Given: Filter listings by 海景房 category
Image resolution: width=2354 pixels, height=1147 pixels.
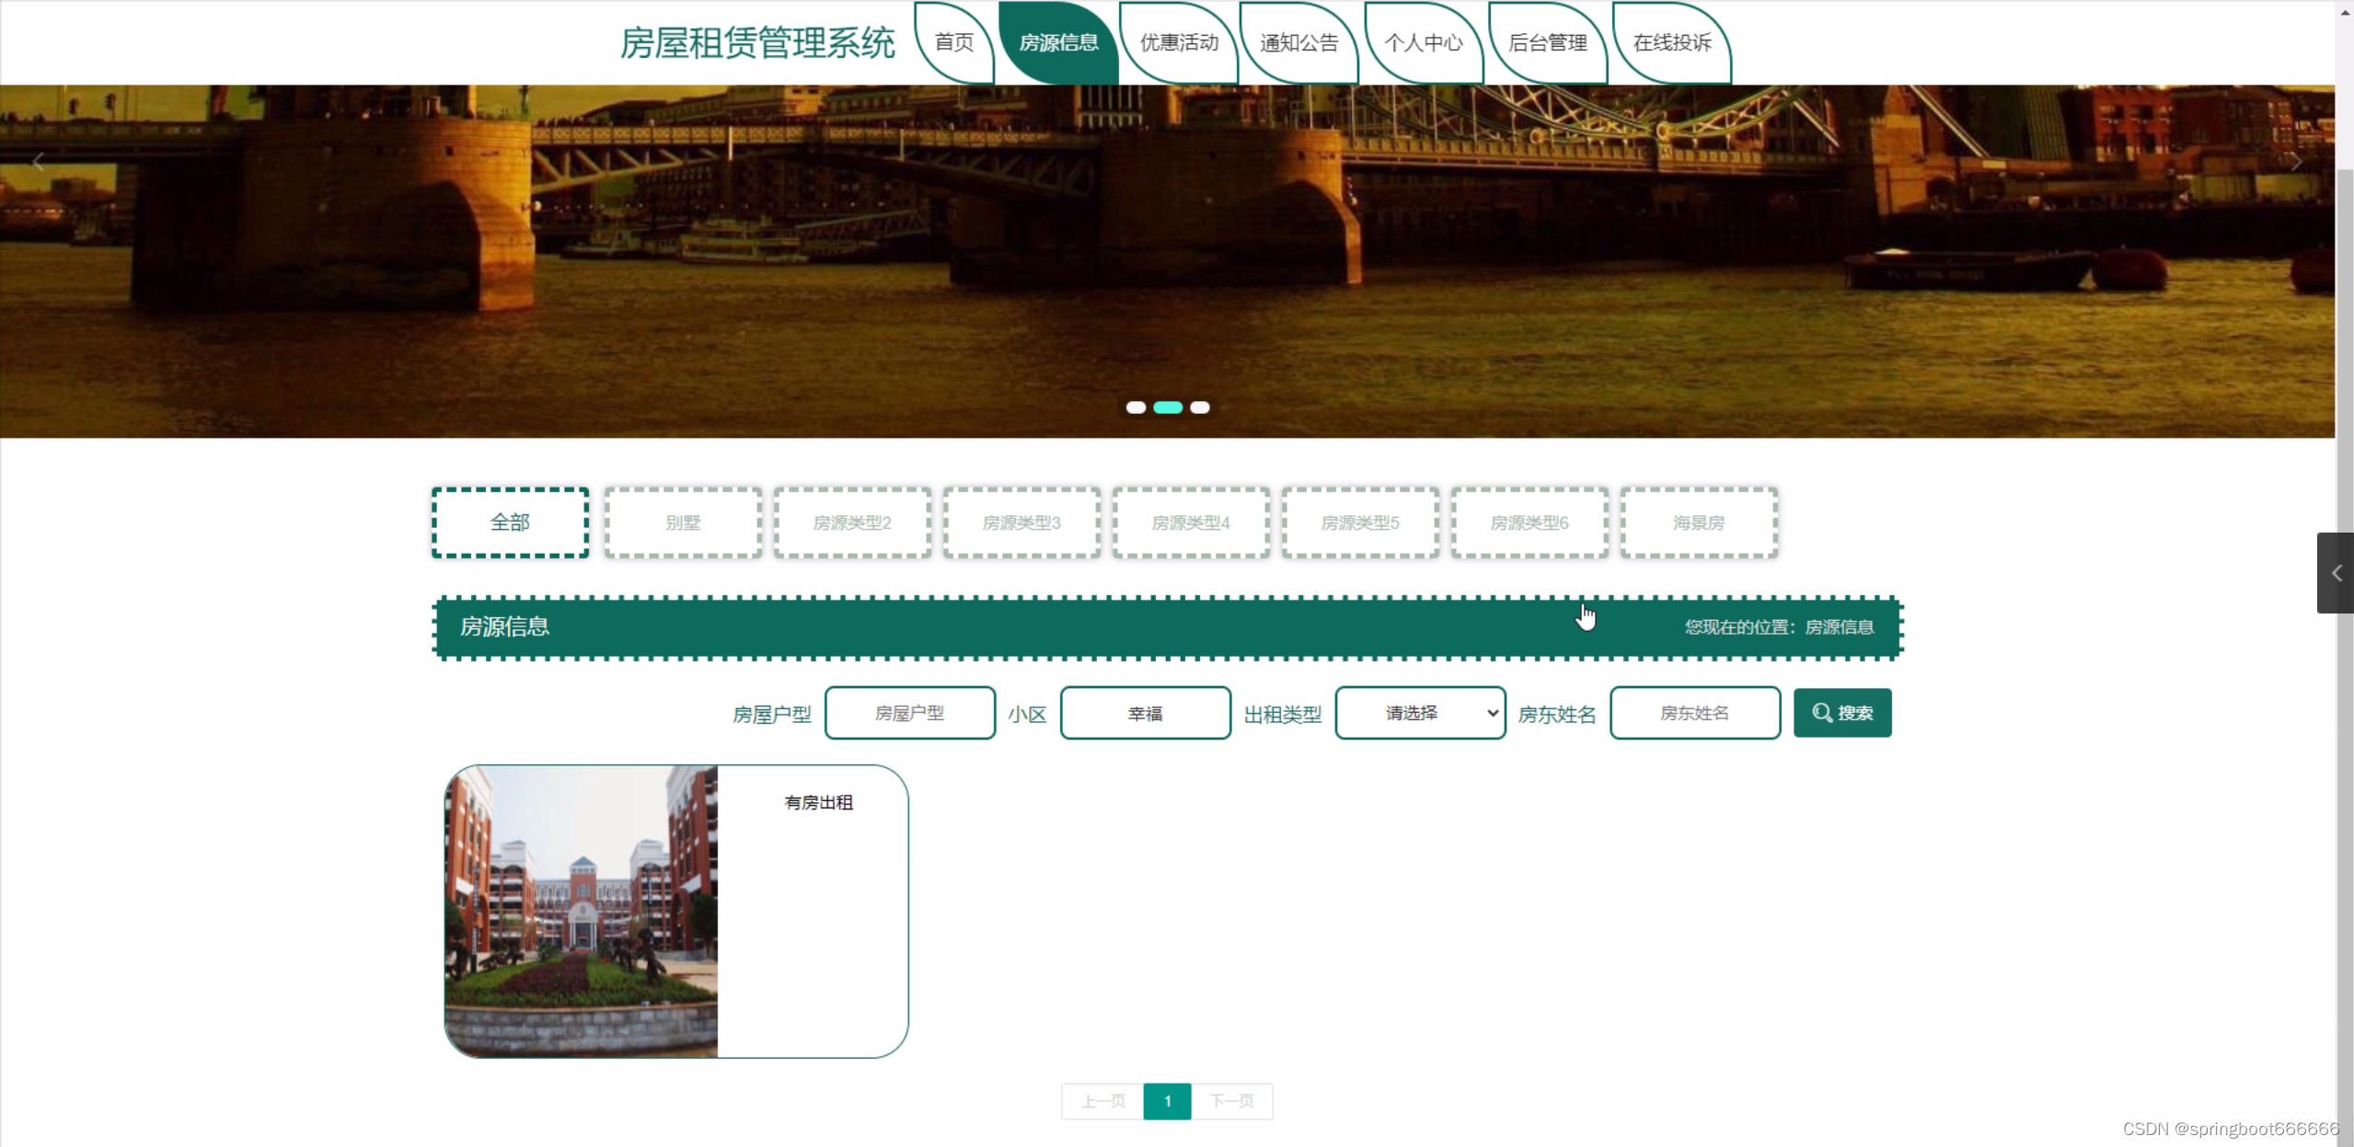Looking at the screenshot, I should coord(1698,522).
